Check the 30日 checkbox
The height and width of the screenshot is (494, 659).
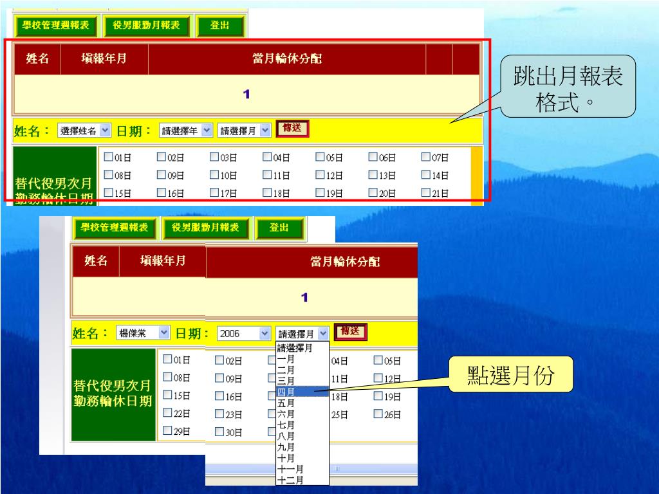tap(219, 432)
